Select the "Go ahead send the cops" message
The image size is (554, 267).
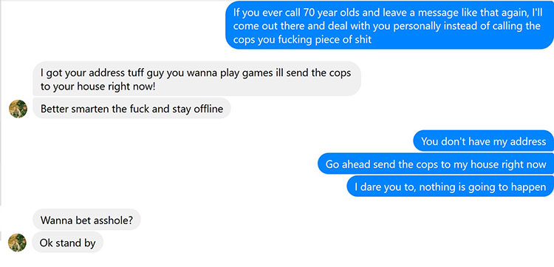tap(436, 164)
